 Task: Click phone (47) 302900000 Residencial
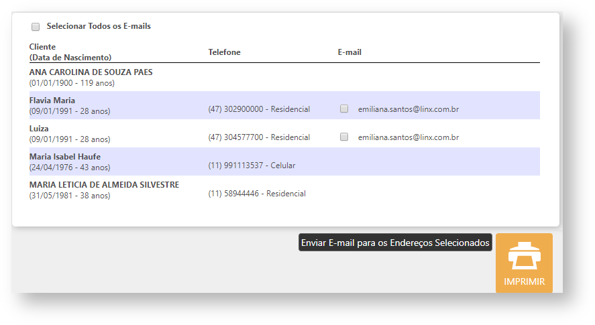[x=259, y=109]
